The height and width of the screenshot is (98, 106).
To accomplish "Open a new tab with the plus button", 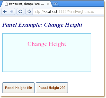I will coord(55,4).
